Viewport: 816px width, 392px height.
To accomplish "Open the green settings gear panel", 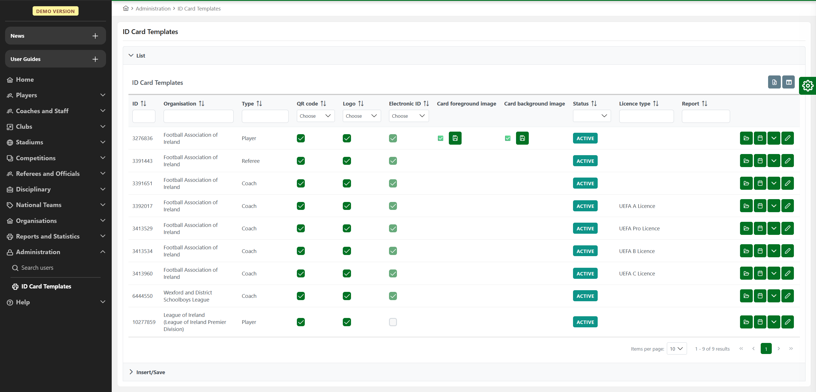I will (807, 86).
